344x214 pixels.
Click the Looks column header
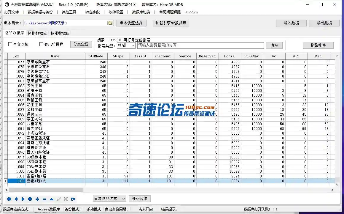click(x=230, y=56)
